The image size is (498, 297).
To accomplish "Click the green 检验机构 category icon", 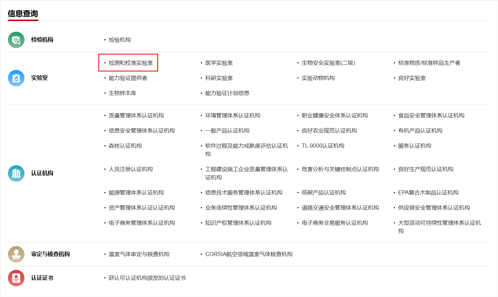I will [x=16, y=40].
